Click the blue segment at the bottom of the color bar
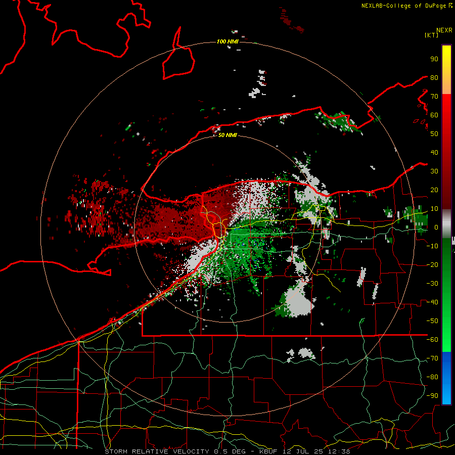The image size is (455, 455). [x=446, y=378]
